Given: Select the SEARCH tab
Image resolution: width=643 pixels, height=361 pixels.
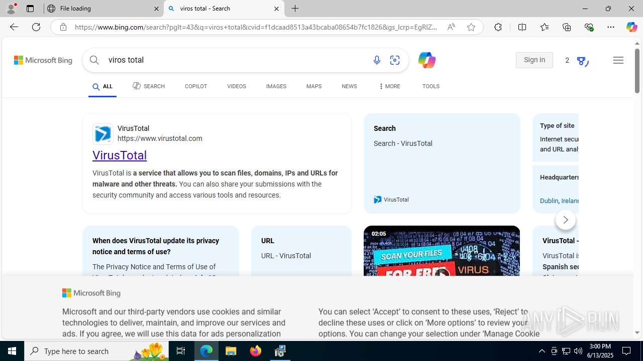Looking at the screenshot, I should tap(149, 86).
